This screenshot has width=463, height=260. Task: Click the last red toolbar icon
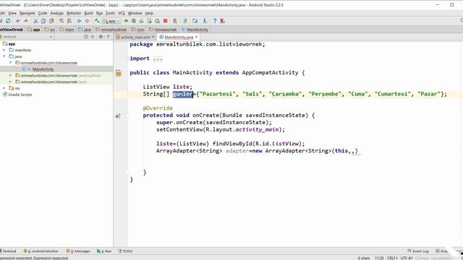tap(223, 21)
